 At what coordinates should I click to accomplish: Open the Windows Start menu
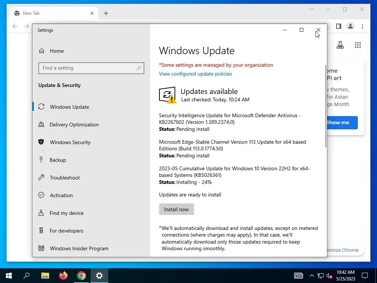click(9, 276)
